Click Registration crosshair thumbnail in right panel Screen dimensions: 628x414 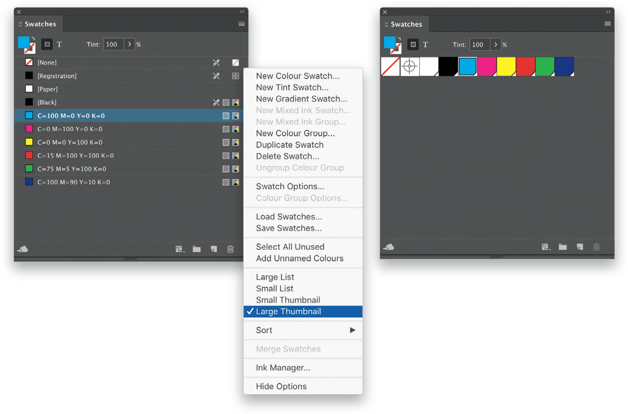pyautogui.click(x=410, y=66)
